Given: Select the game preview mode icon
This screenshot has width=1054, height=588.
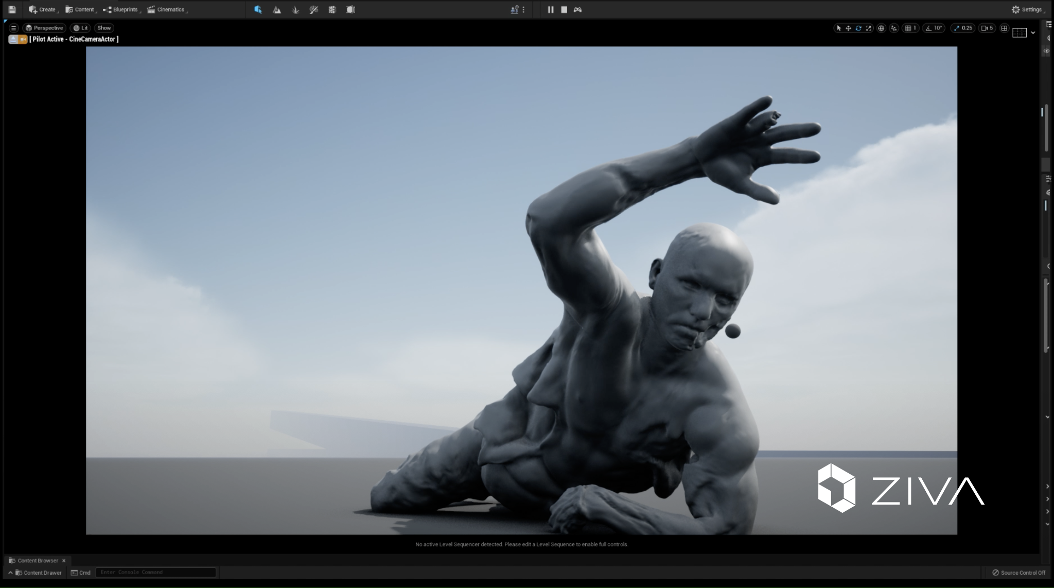Looking at the screenshot, I should click(576, 9).
